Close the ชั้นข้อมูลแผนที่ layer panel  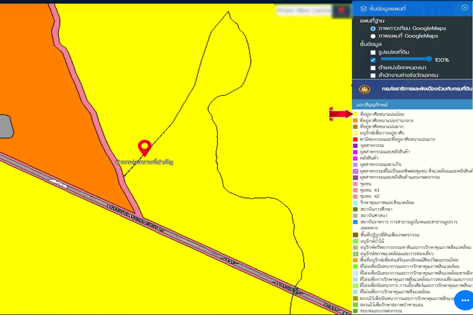coord(465,8)
